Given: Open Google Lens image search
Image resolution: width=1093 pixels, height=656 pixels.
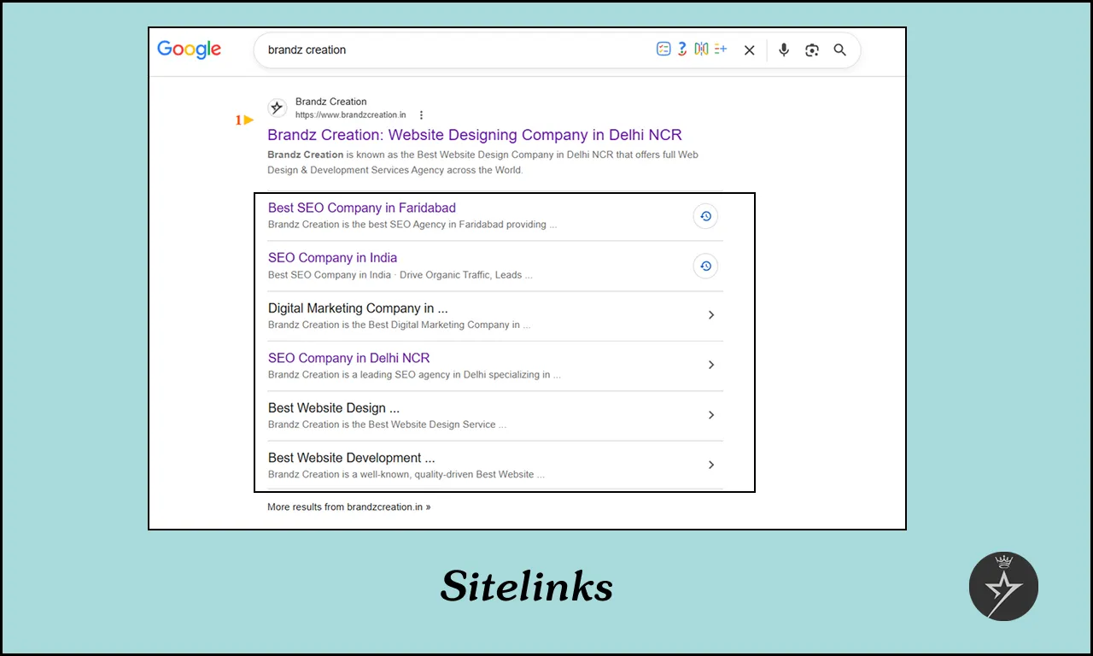Looking at the screenshot, I should (812, 50).
